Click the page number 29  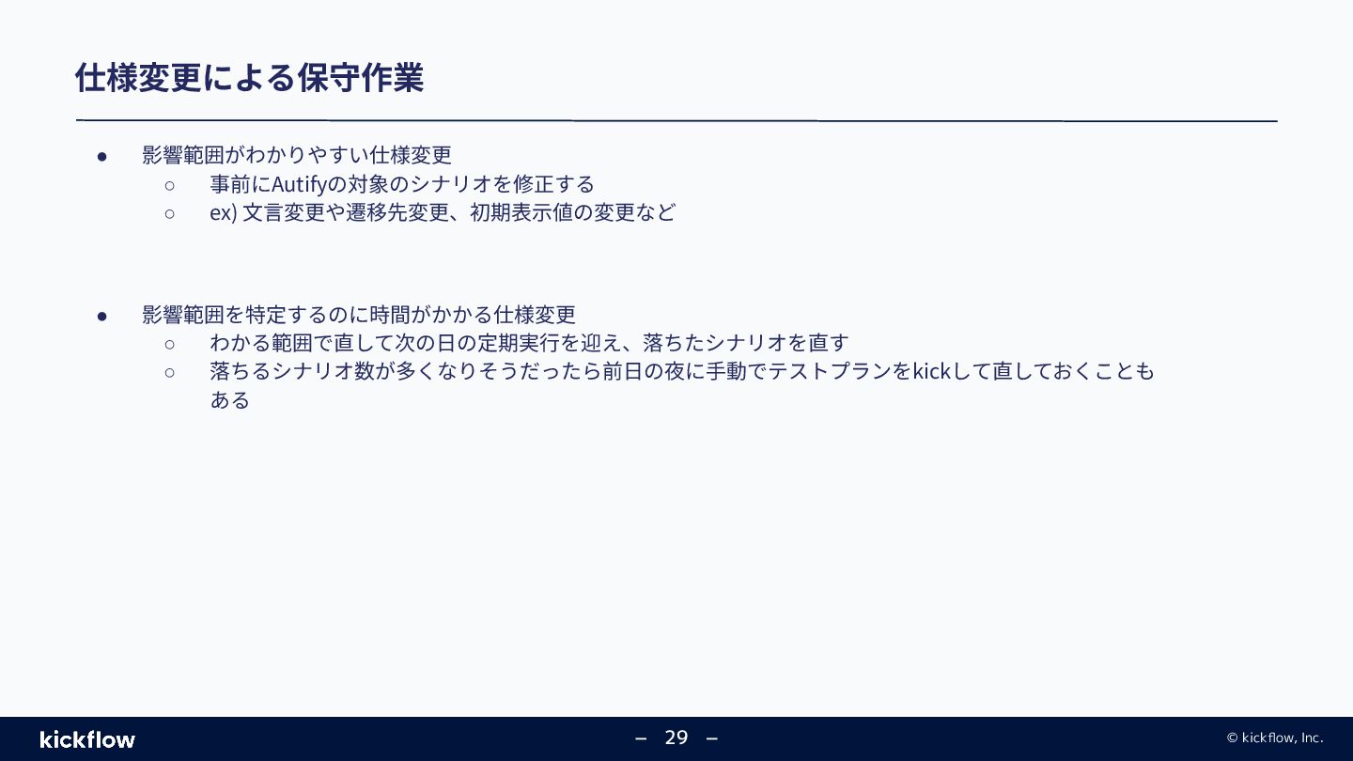click(676, 738)
